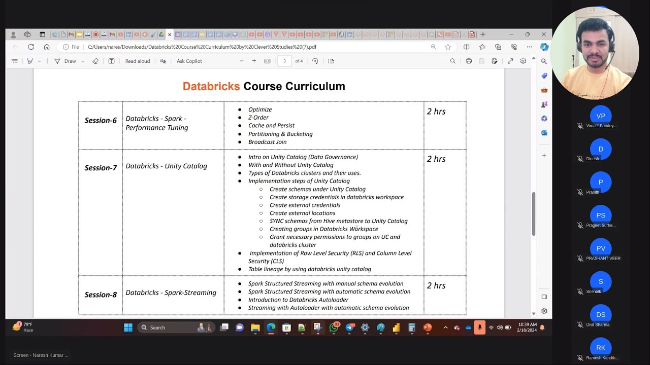Click the text Table lineage by using databricks unity catalog
This screenshot has height=365, width=650.
pos(309,269)
